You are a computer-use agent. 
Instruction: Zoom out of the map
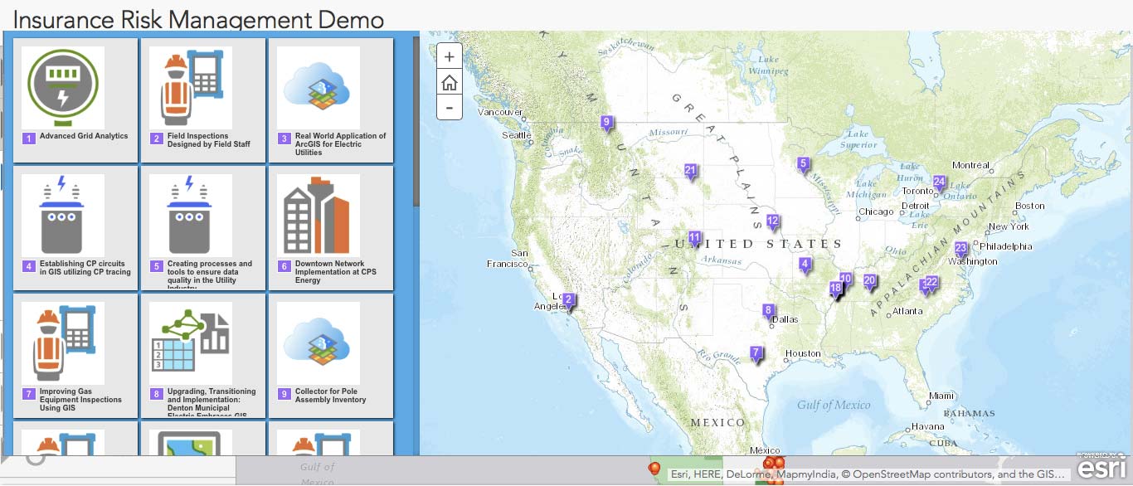(x=449, y=108)
